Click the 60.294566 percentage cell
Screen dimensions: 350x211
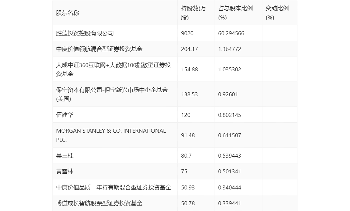231,33
